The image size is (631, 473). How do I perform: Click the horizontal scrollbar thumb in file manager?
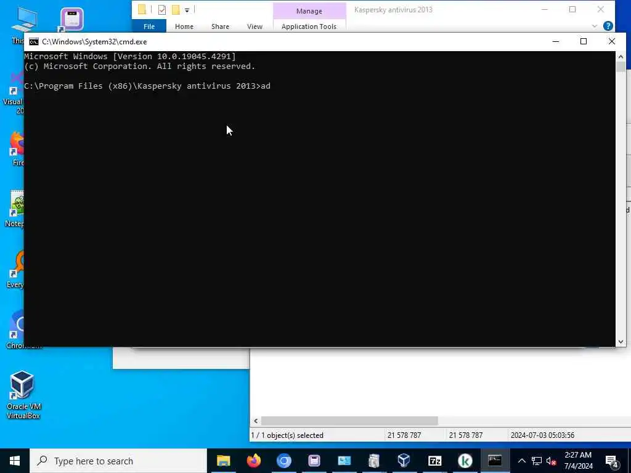coord(349,421)
